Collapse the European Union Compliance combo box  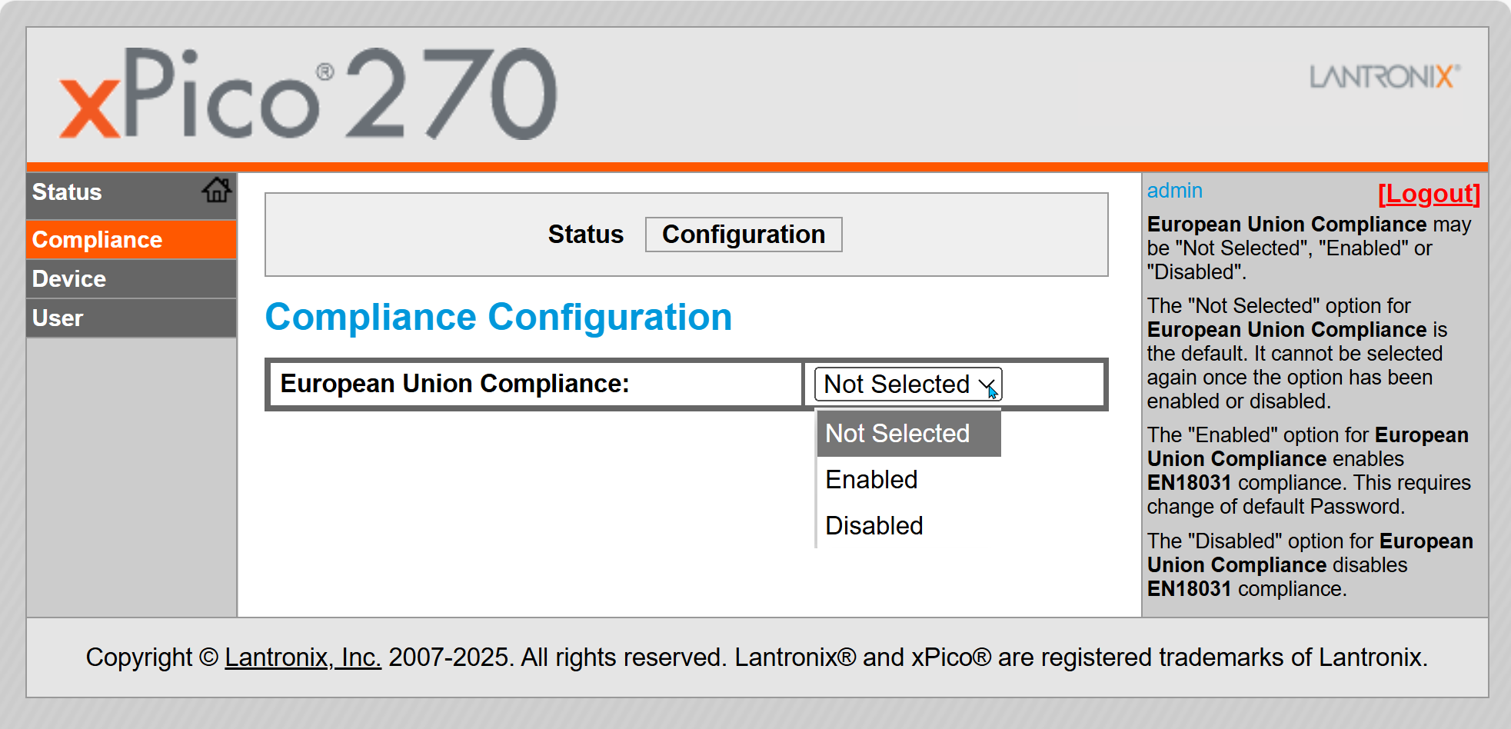point(907,384)
